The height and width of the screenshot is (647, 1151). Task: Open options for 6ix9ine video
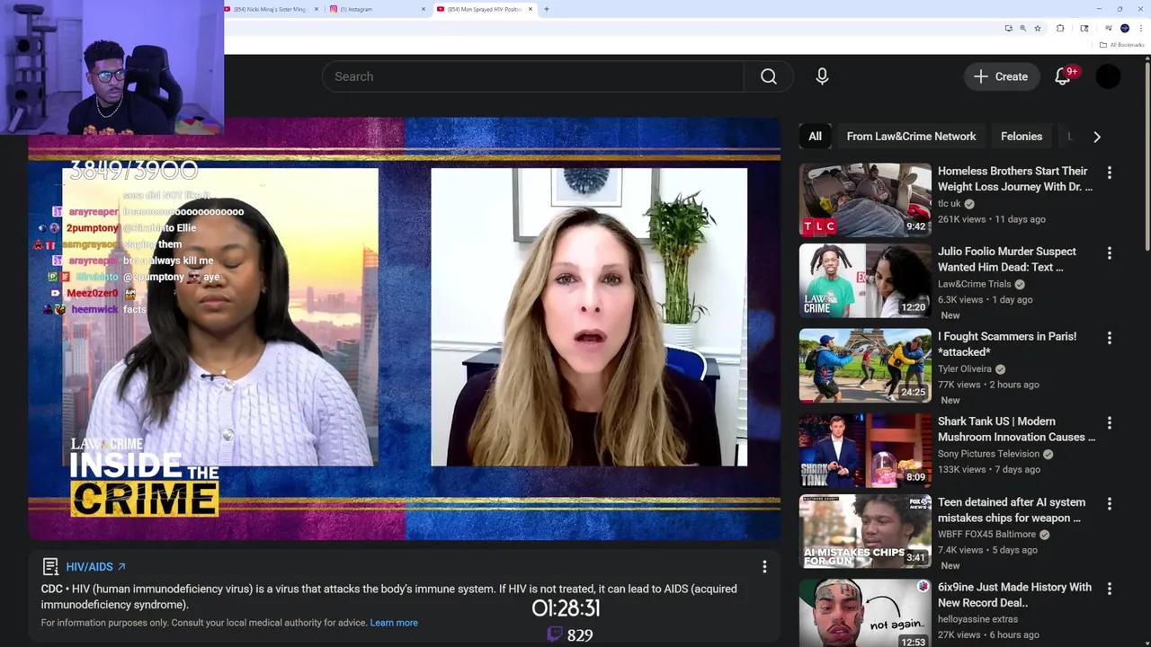1109,589
